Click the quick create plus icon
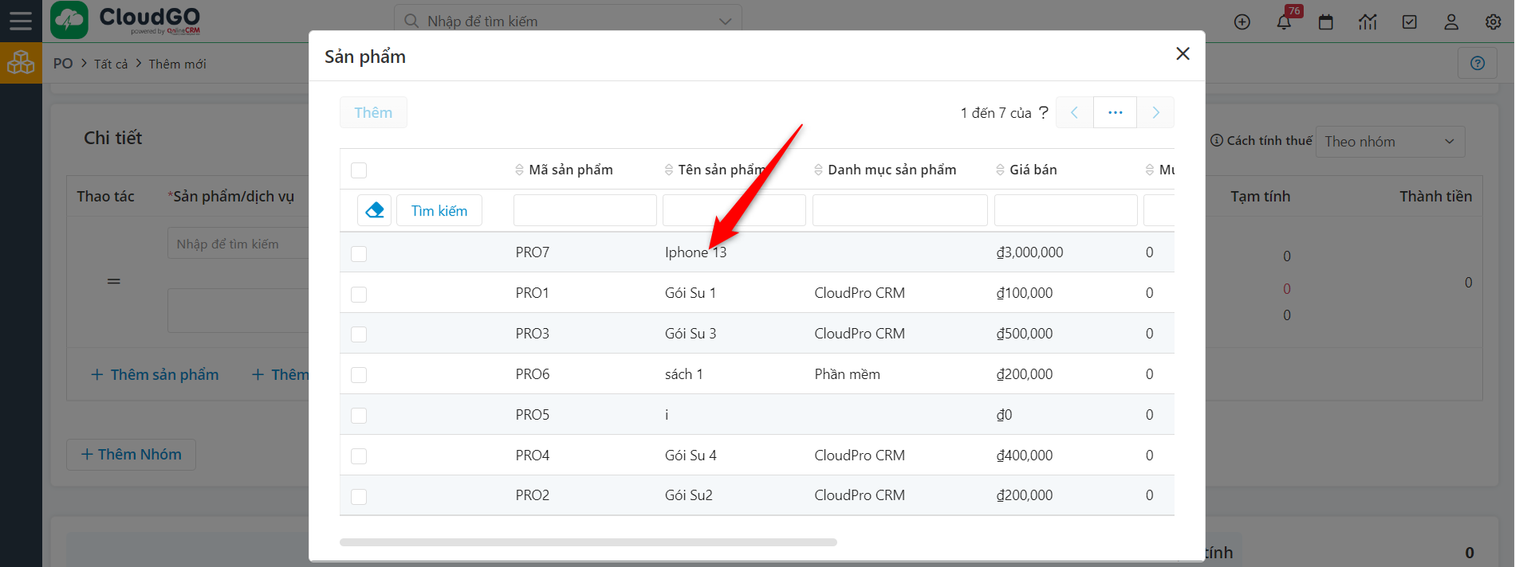 point(1242,22)
